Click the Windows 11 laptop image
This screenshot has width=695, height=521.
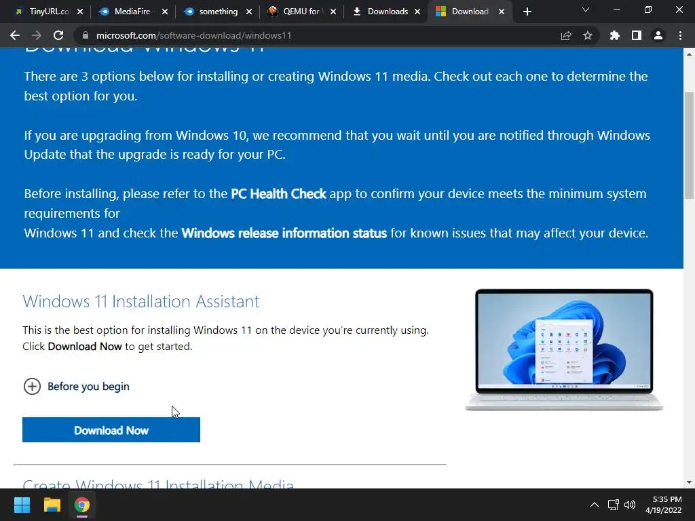pos(564,350)
